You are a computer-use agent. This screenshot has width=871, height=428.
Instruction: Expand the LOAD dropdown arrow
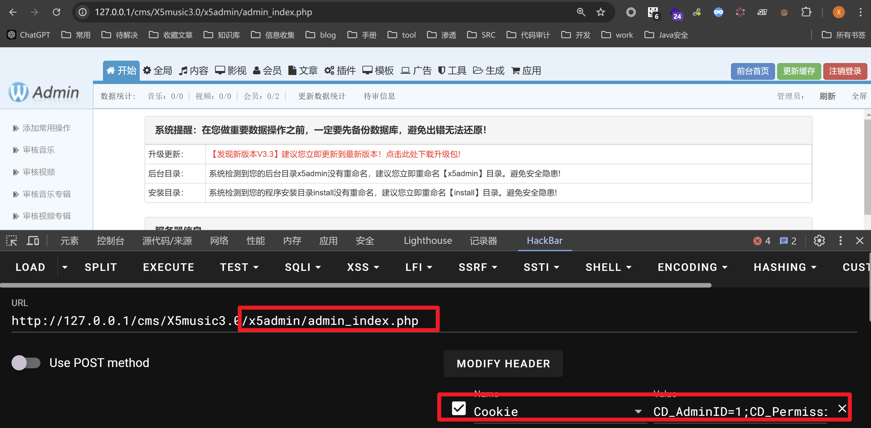pyautogui.click(x=65, y=267)
